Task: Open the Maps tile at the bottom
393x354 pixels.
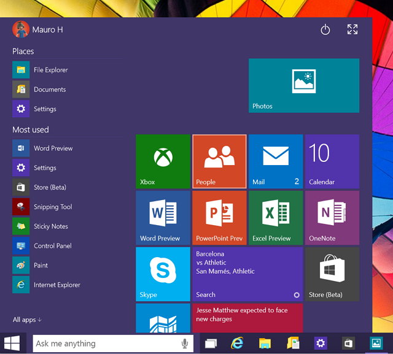Action: (x=163, y=318)
